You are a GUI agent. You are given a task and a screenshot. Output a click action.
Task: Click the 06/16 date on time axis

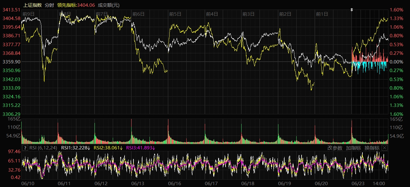coord(175,183)
